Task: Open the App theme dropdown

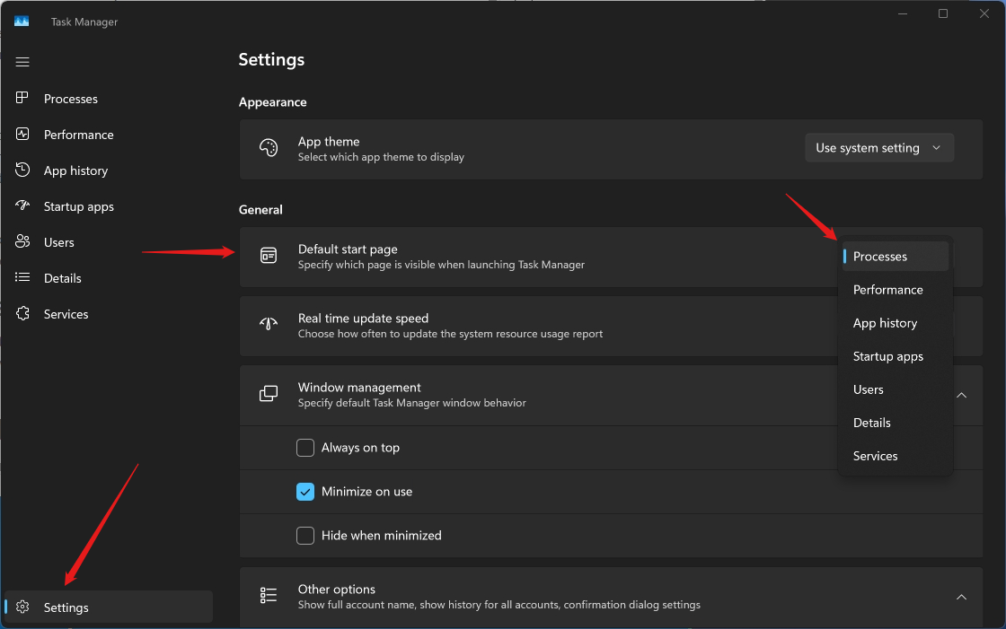Action: tap(878, 148)
